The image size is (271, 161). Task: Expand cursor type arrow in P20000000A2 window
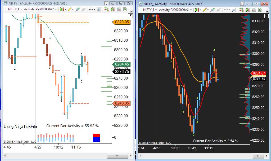229,10
